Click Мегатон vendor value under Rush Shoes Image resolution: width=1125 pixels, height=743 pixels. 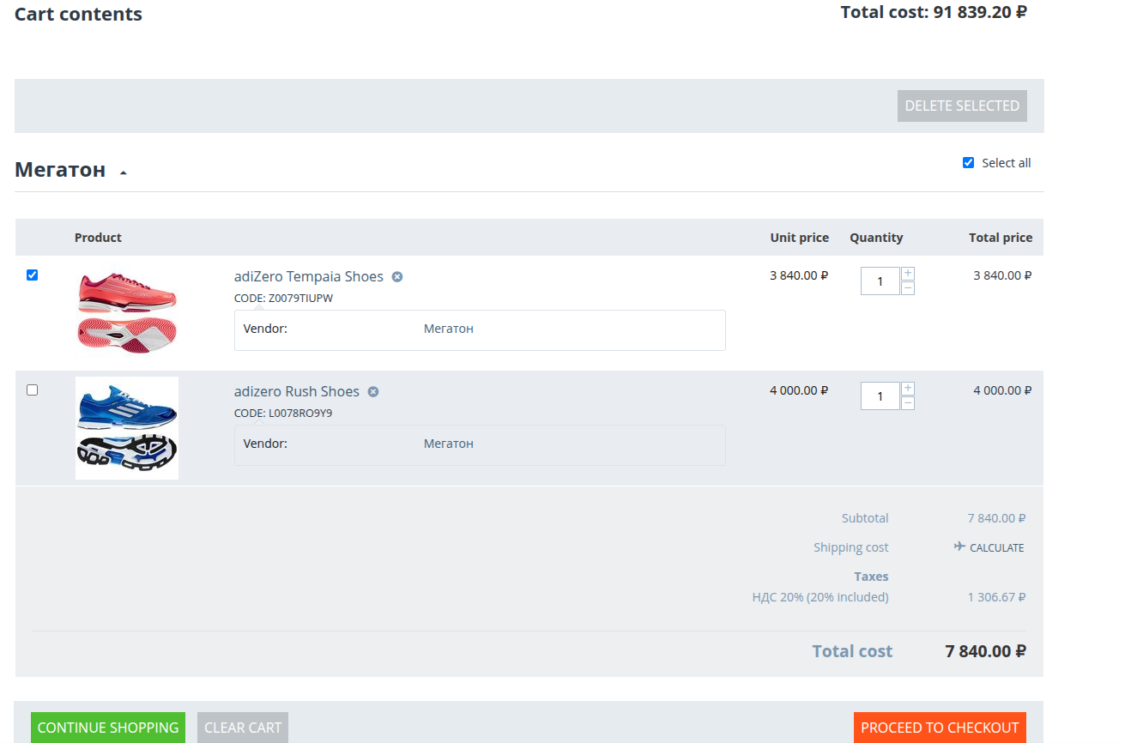(x=449, y=444)
